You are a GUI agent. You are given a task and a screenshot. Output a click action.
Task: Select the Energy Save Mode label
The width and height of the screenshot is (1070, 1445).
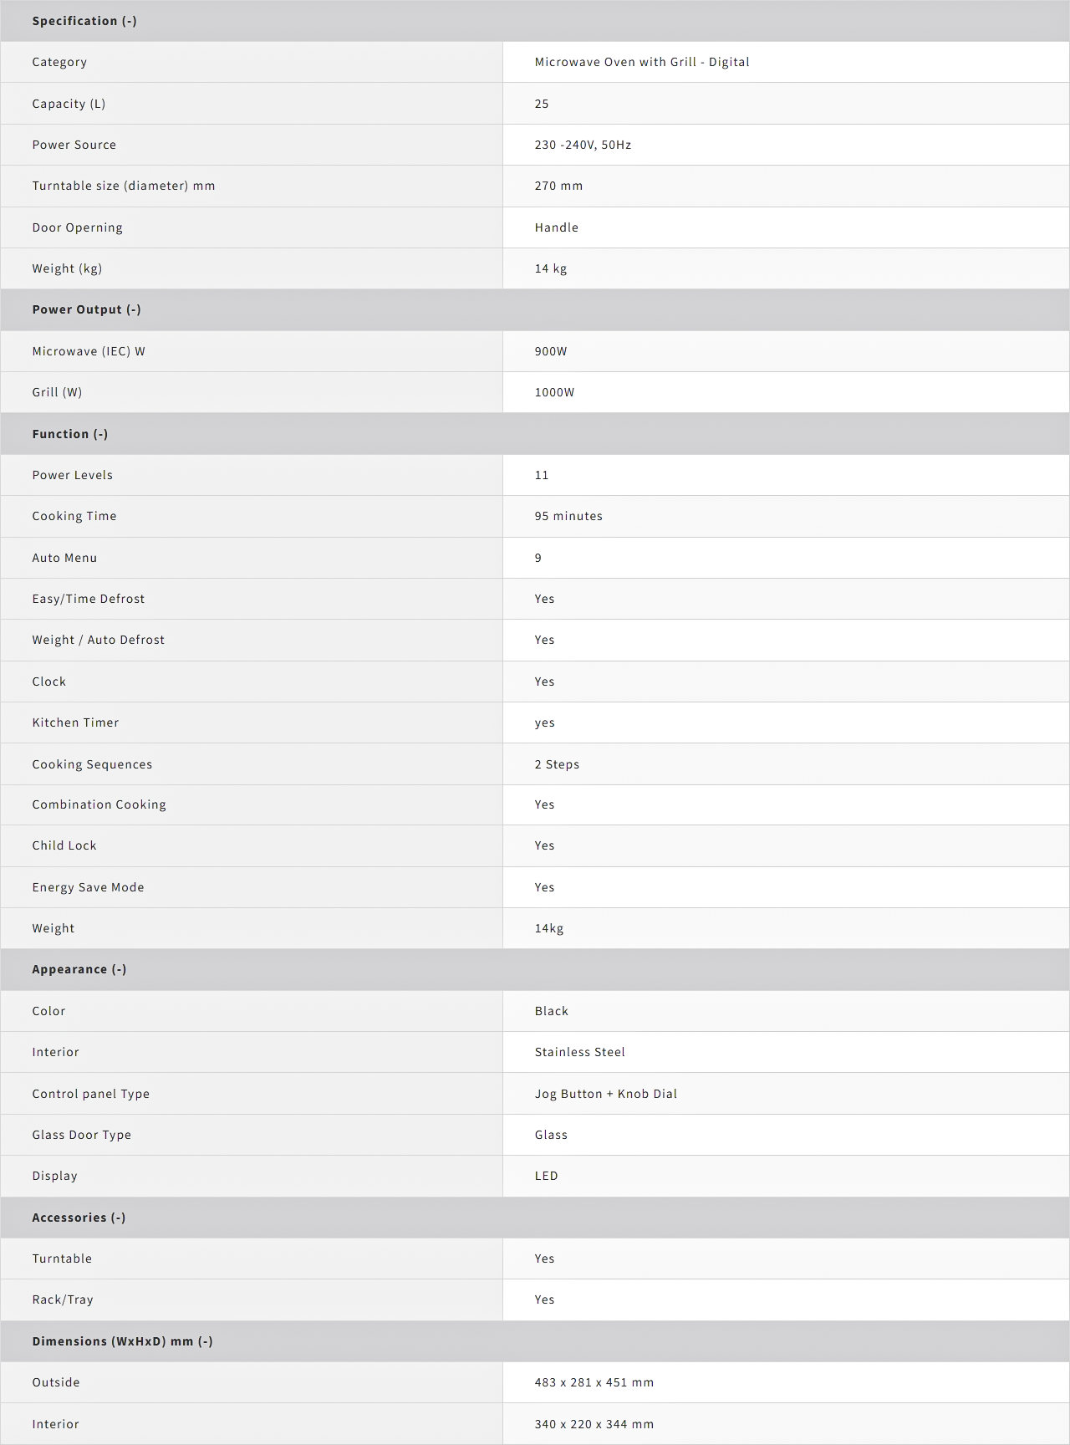[x=88, y=887]
